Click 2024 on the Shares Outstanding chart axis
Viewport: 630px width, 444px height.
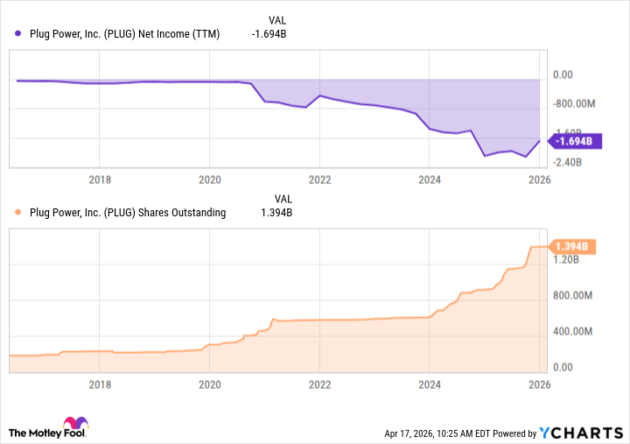point(429,384)
